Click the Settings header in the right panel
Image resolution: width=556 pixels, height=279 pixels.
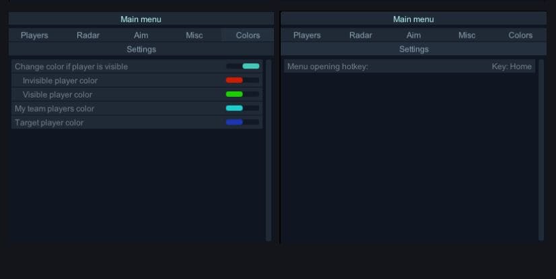(x=414, y=49)
